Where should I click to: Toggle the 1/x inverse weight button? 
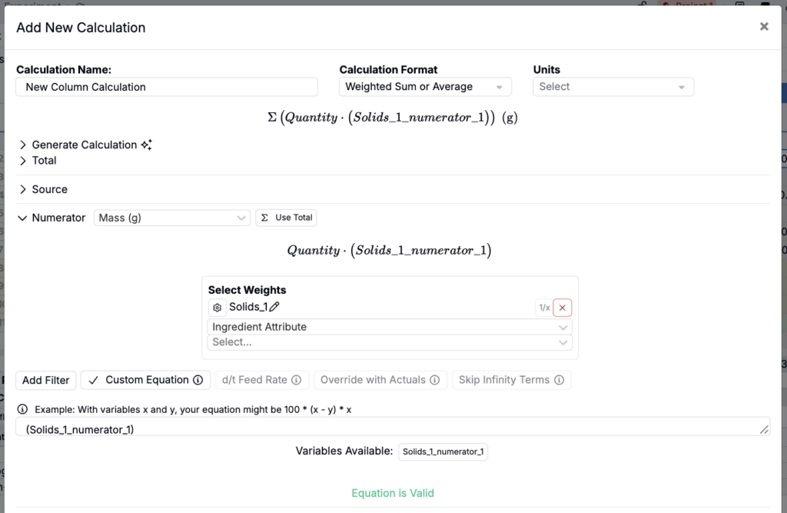[x=543, y=308]
